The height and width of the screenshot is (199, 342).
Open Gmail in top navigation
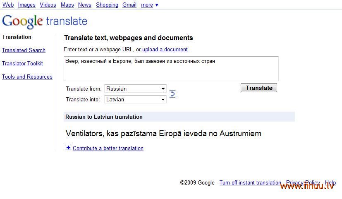(129, 5)
